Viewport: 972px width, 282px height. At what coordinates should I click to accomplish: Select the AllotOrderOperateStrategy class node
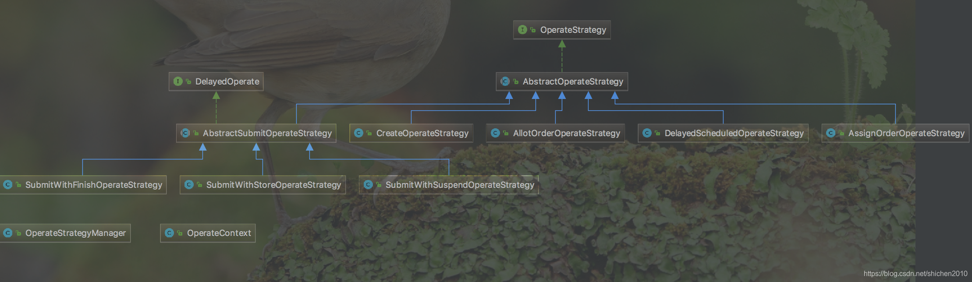point(555,133)
